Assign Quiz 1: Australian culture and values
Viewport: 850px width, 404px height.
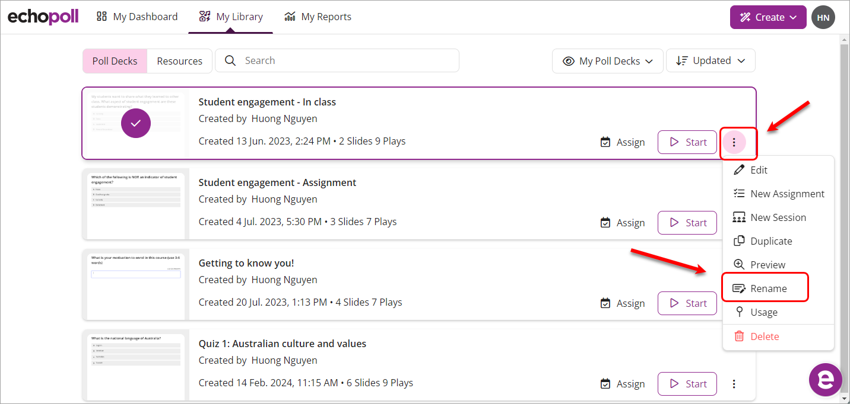[622, 383]
